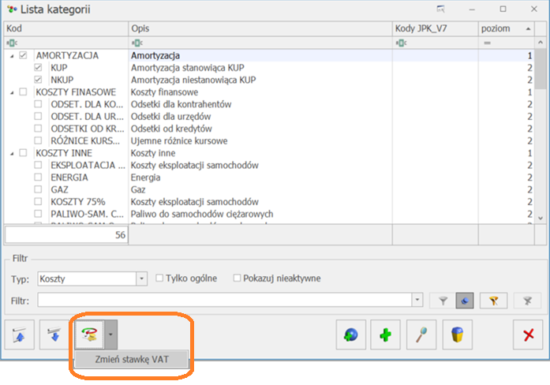Click the Kod column filter row icon
The height and width of the screenshot is (385, 550).
[x=12, y=43]
